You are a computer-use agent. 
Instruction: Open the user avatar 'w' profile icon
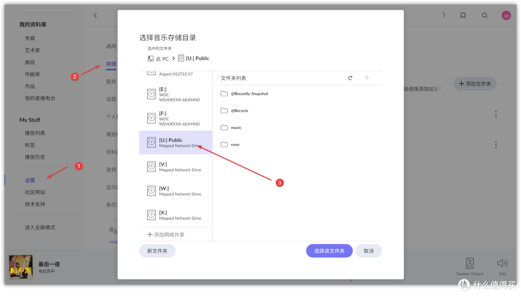pyautogui.click(x=506, y=15)
